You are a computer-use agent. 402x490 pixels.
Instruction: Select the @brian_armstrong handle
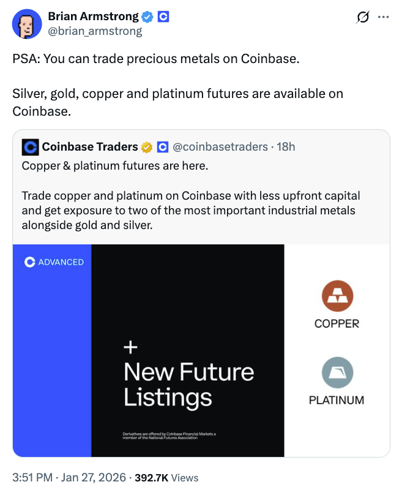(x=96, y=31)
